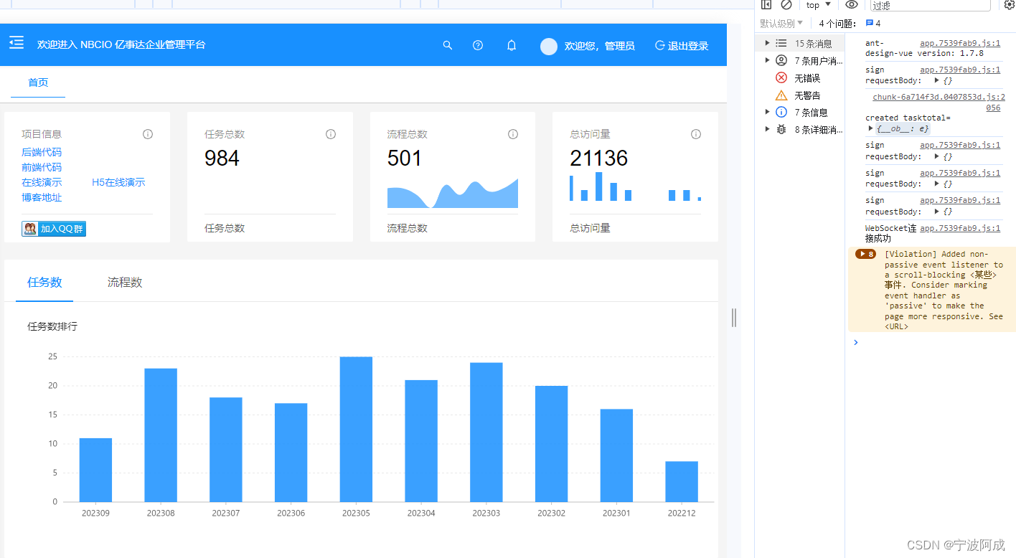Select the 流程数 tab
1016x558 pixels.
click(125, 283)
